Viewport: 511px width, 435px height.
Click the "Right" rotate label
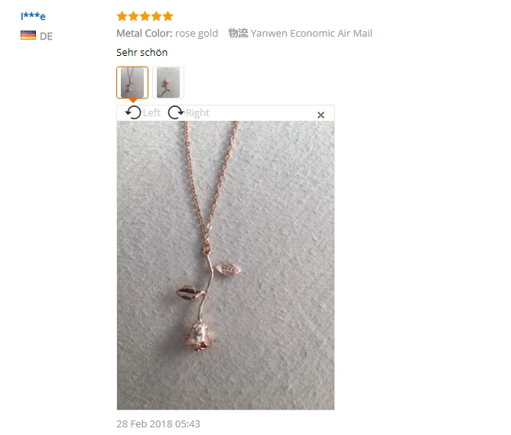tap(197, 112)
